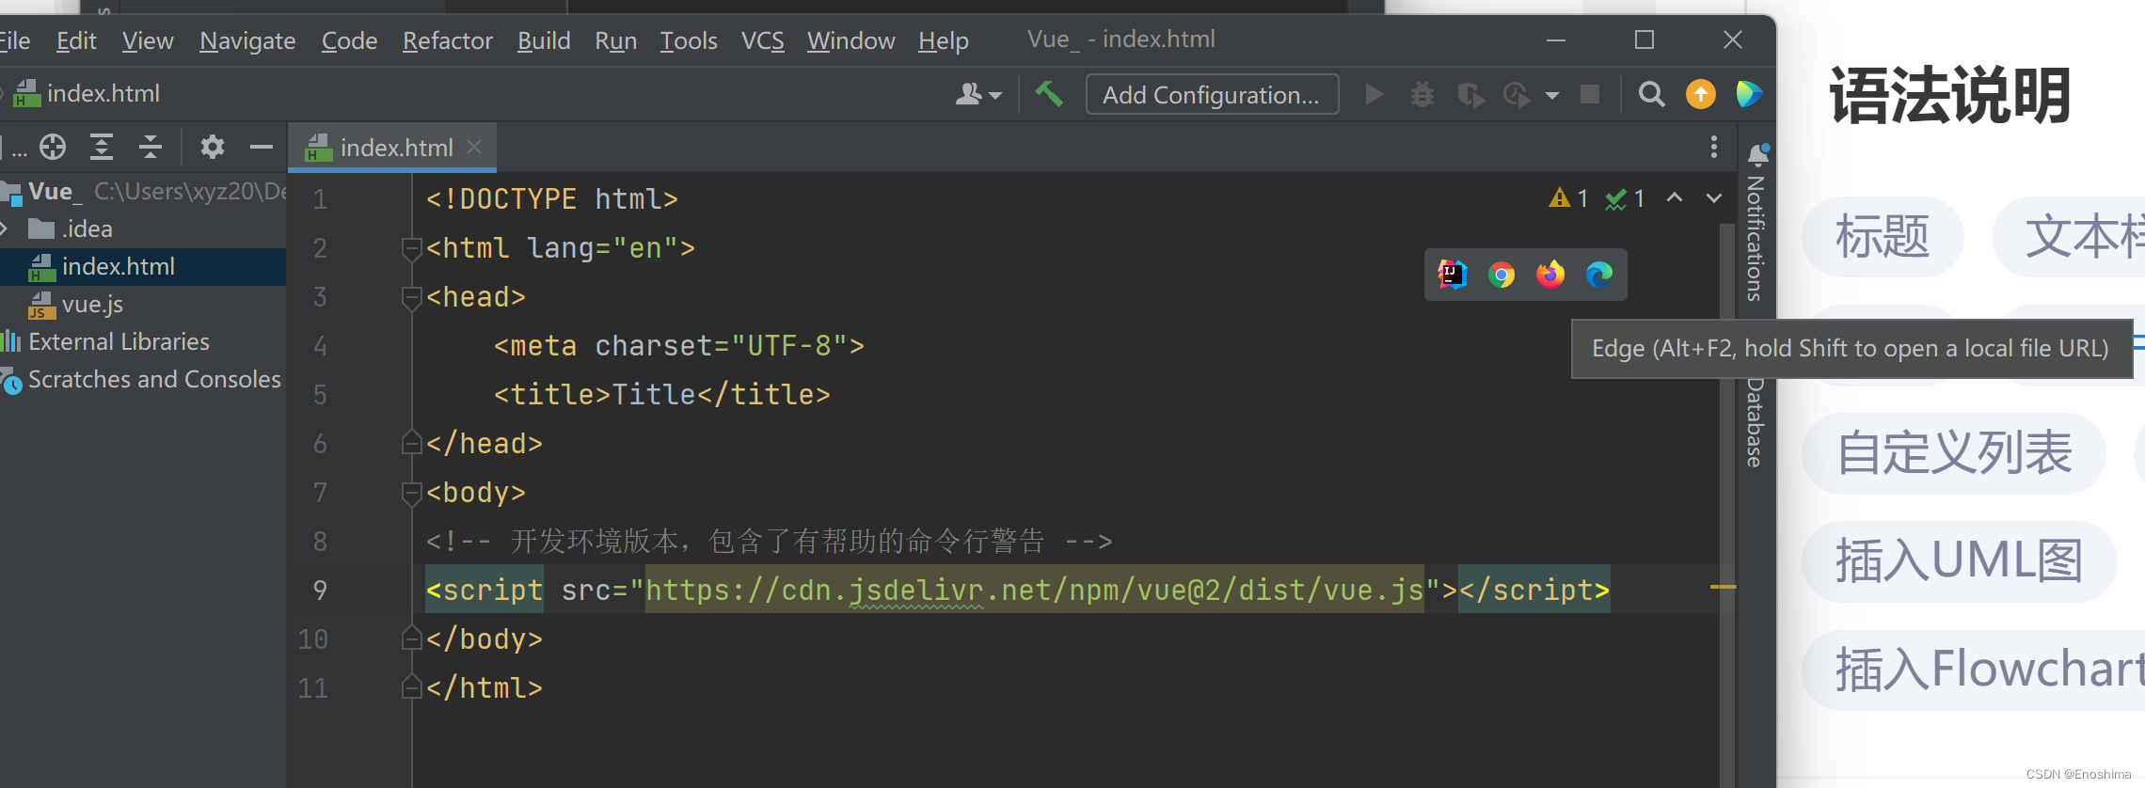The height and width of the screenshot is (788, 2145).
Task: Open the Code menu
Action: tap(349, 40)
